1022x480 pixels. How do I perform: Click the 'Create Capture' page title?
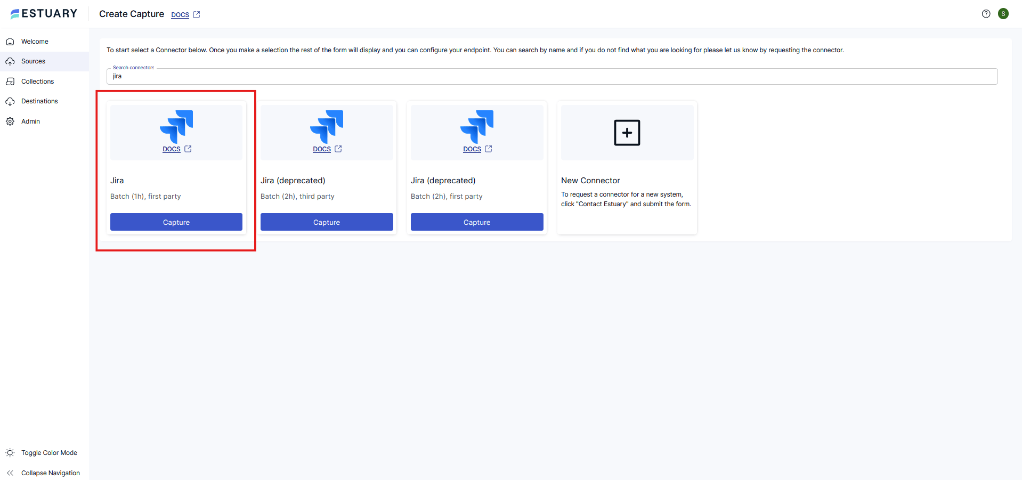pos(132,14)
